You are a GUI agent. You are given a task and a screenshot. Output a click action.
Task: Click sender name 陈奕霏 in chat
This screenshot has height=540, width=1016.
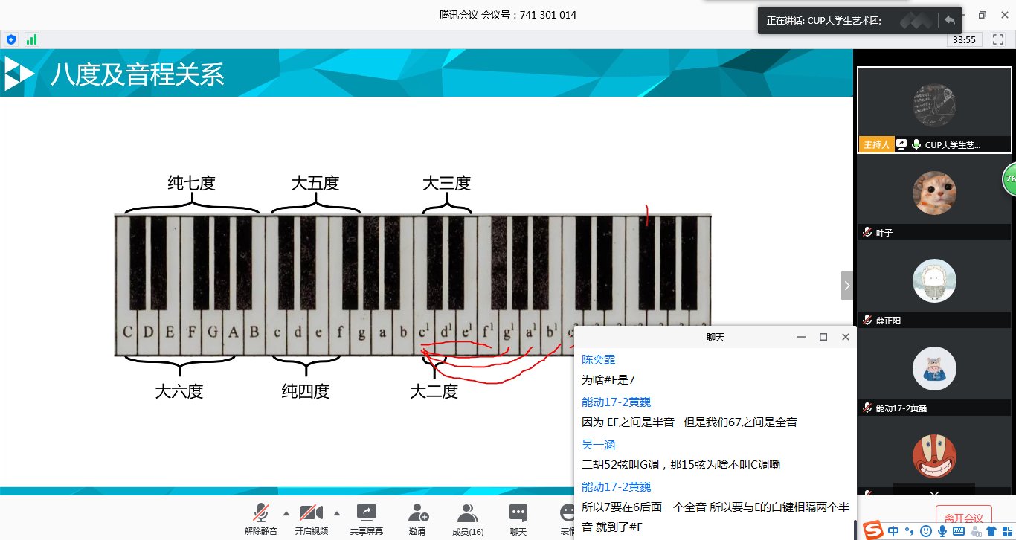(x=598, y=359)
